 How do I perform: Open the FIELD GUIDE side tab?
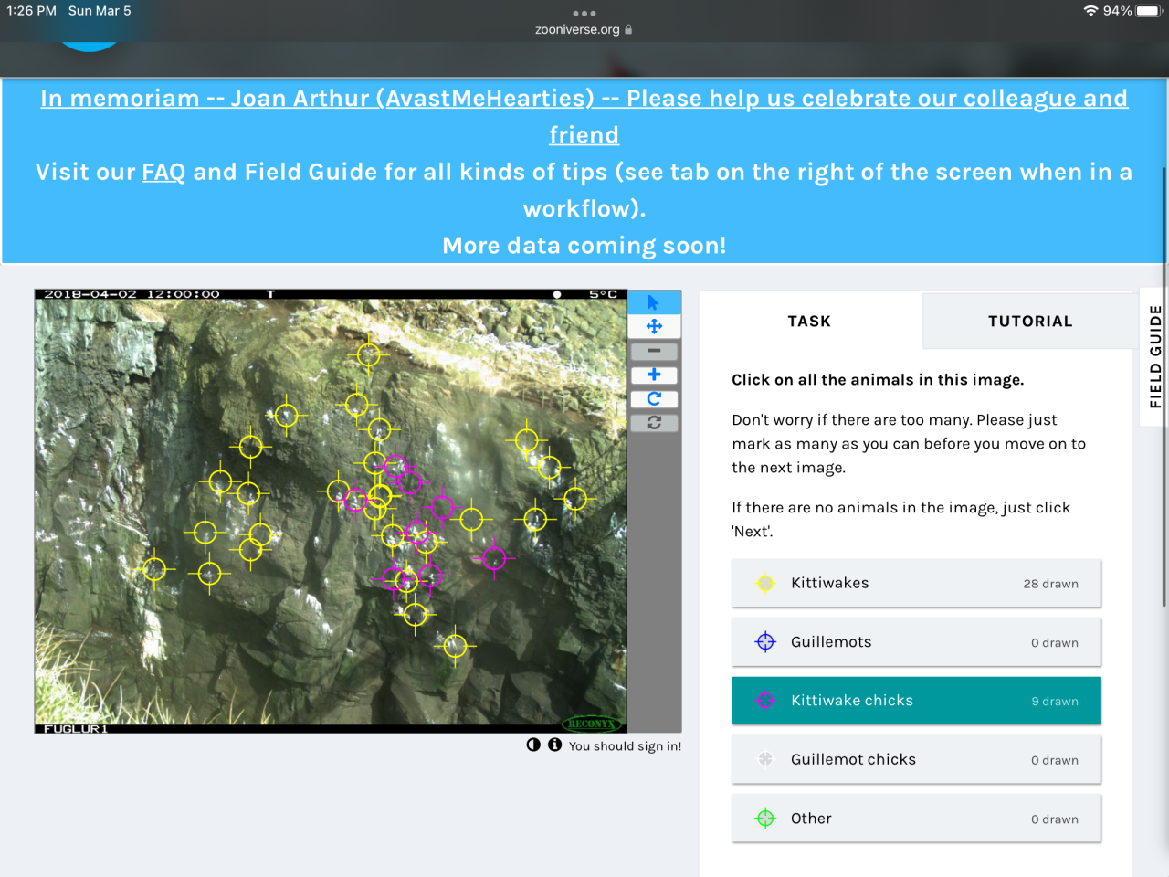[1155, 356]
